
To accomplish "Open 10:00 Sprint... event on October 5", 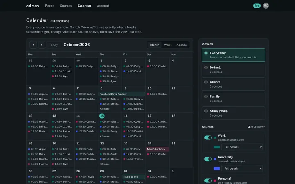I will 38,104.
